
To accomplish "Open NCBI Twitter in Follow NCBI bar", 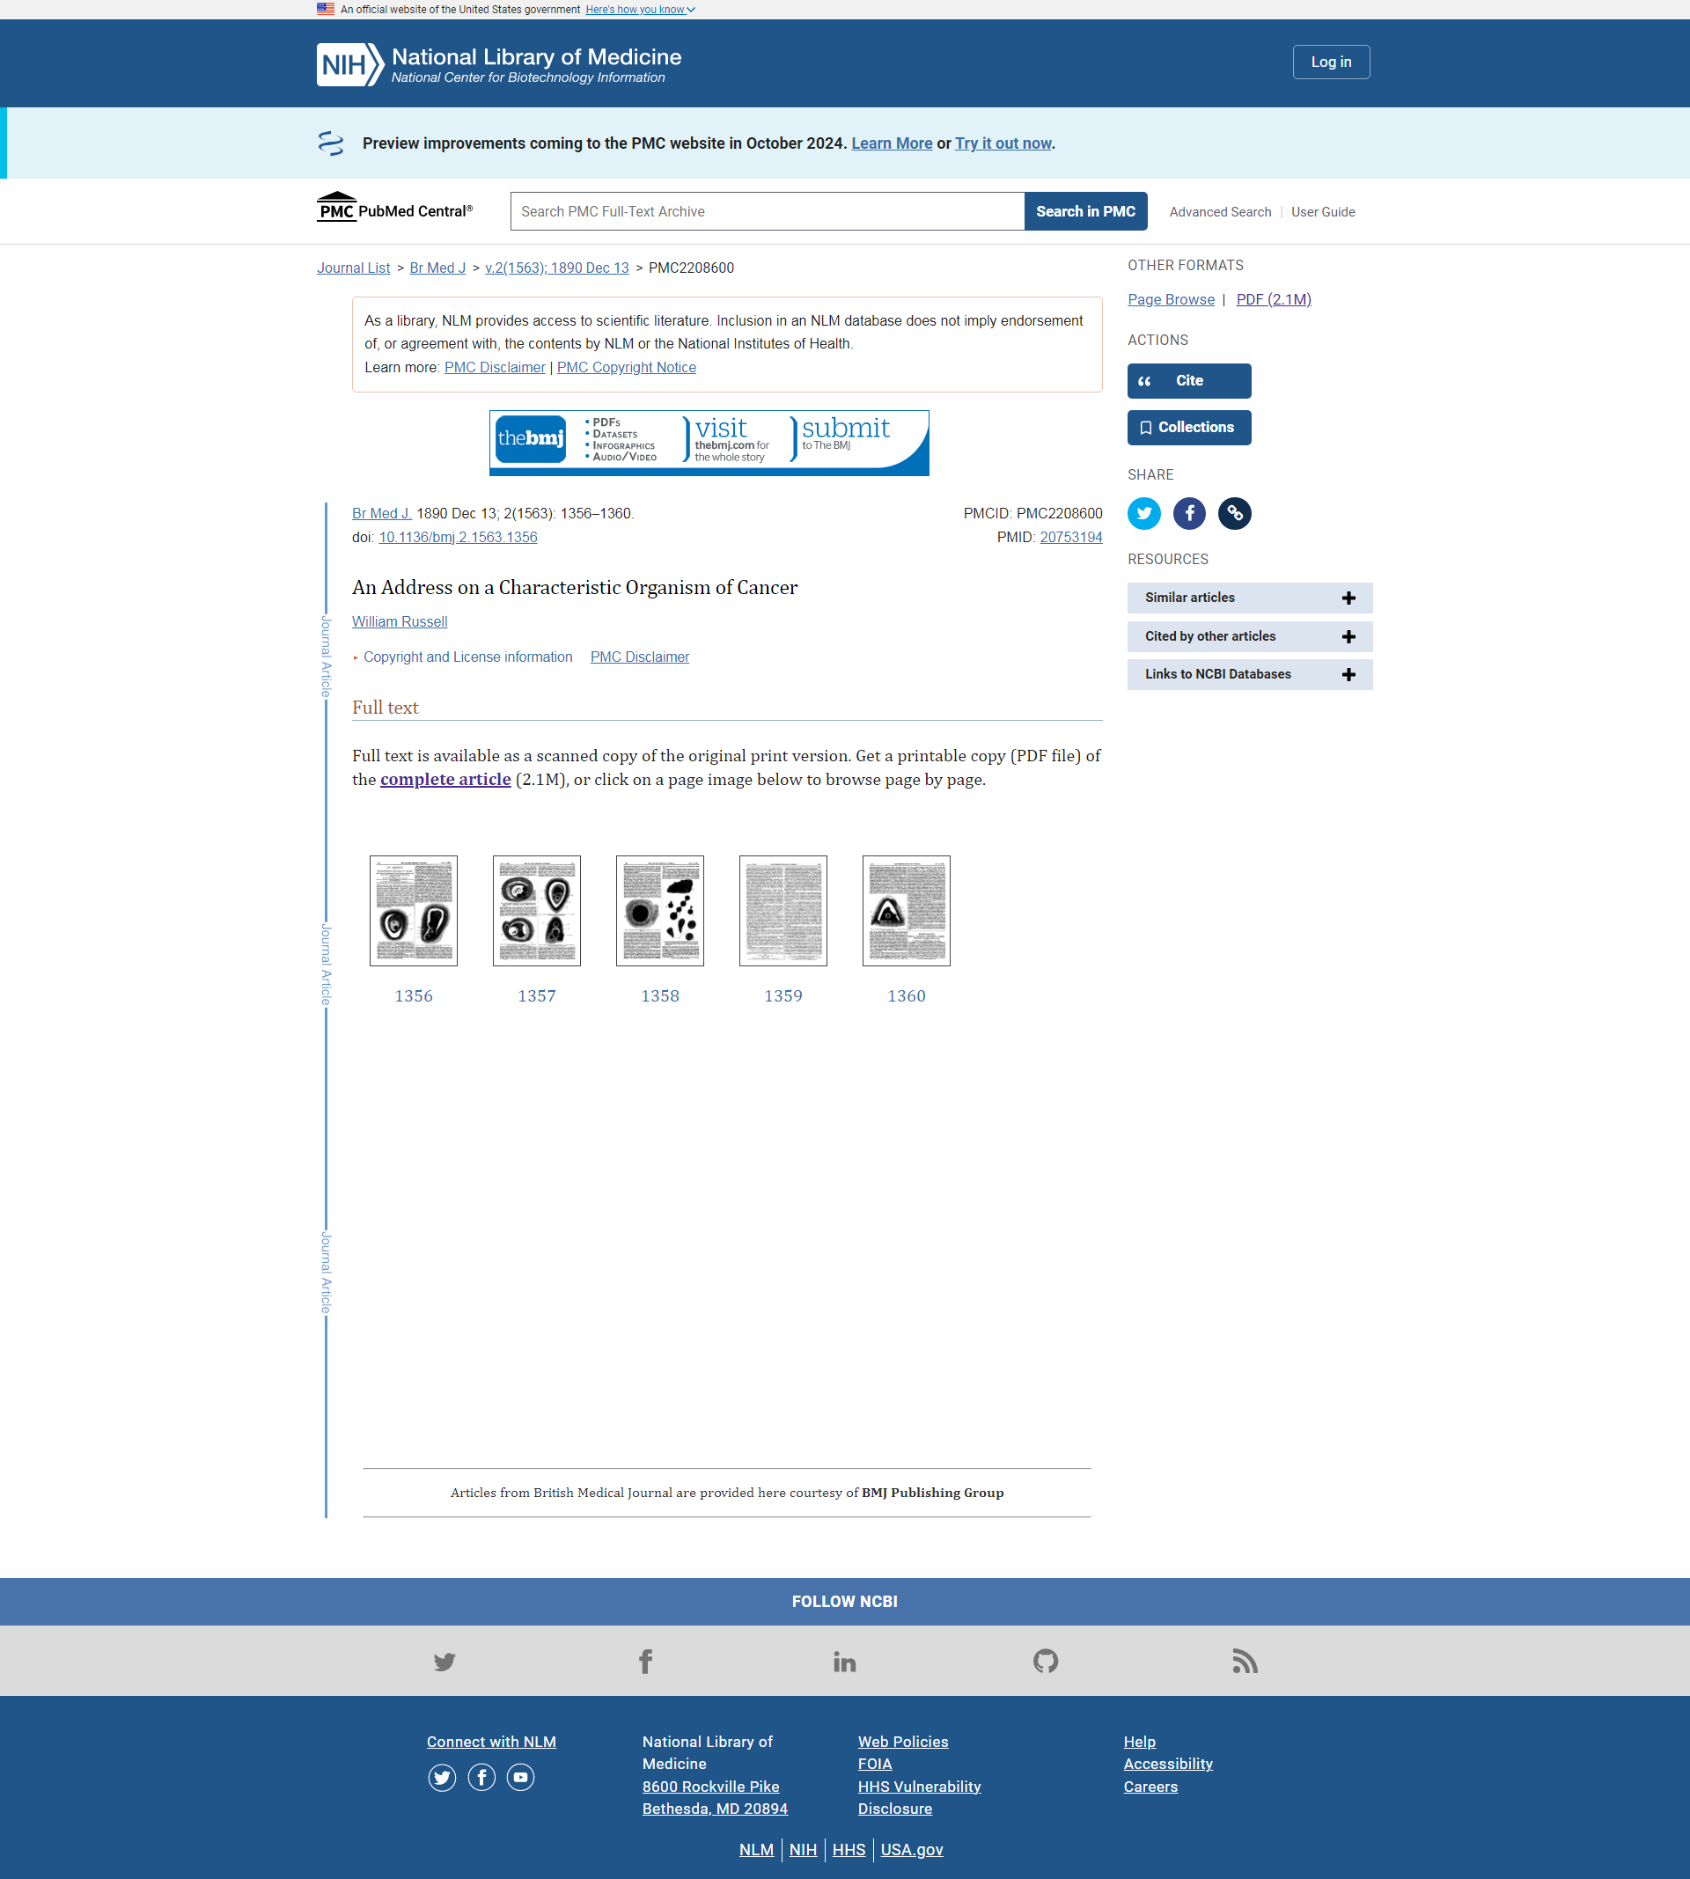I will (x=445, y=1661).
